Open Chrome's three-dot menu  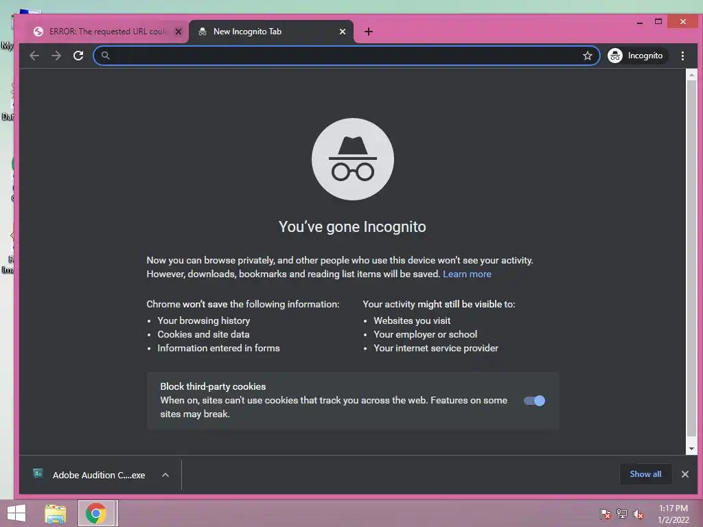tap(682, 56)
